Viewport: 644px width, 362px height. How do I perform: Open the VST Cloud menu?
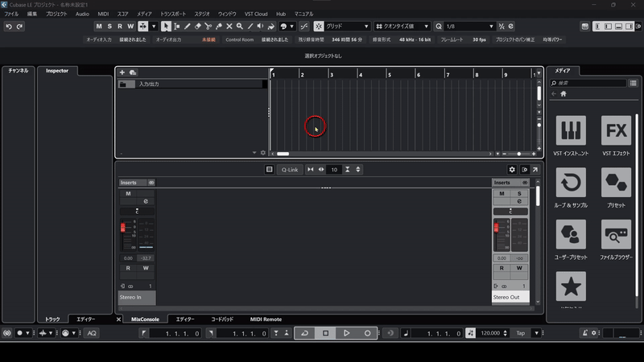pos(256,14)
